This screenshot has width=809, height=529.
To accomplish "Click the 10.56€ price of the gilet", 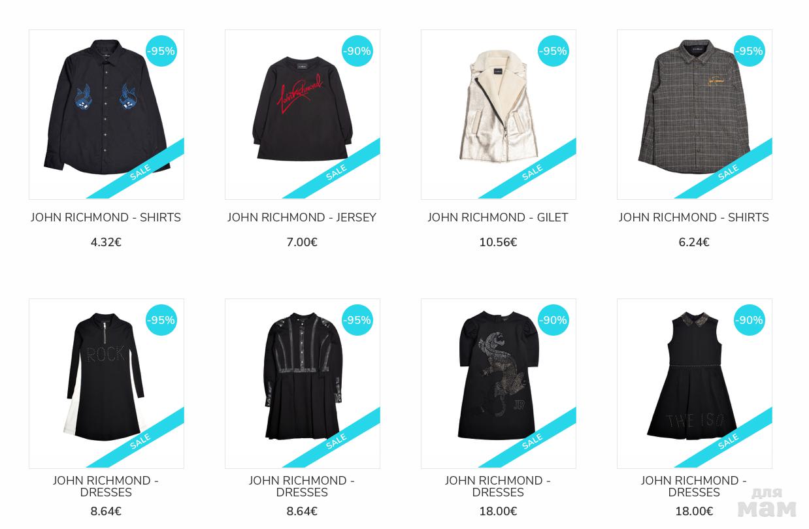I will [x=498, y=242].
